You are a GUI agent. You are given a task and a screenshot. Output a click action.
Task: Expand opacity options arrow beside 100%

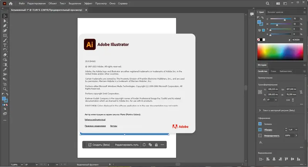(x=296, y=135)
